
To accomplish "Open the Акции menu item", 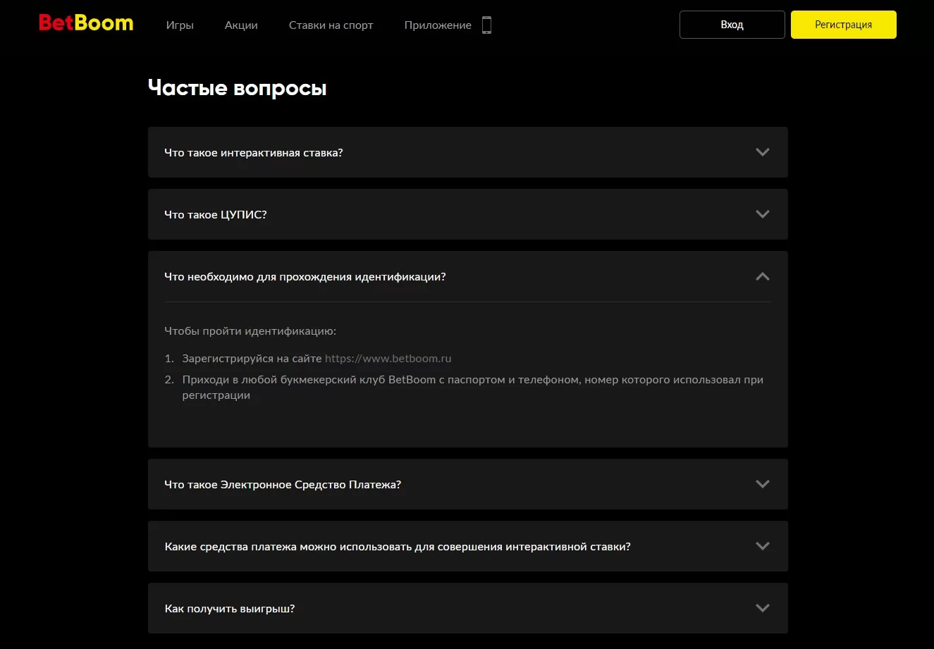I will click(x=241, y=25).
